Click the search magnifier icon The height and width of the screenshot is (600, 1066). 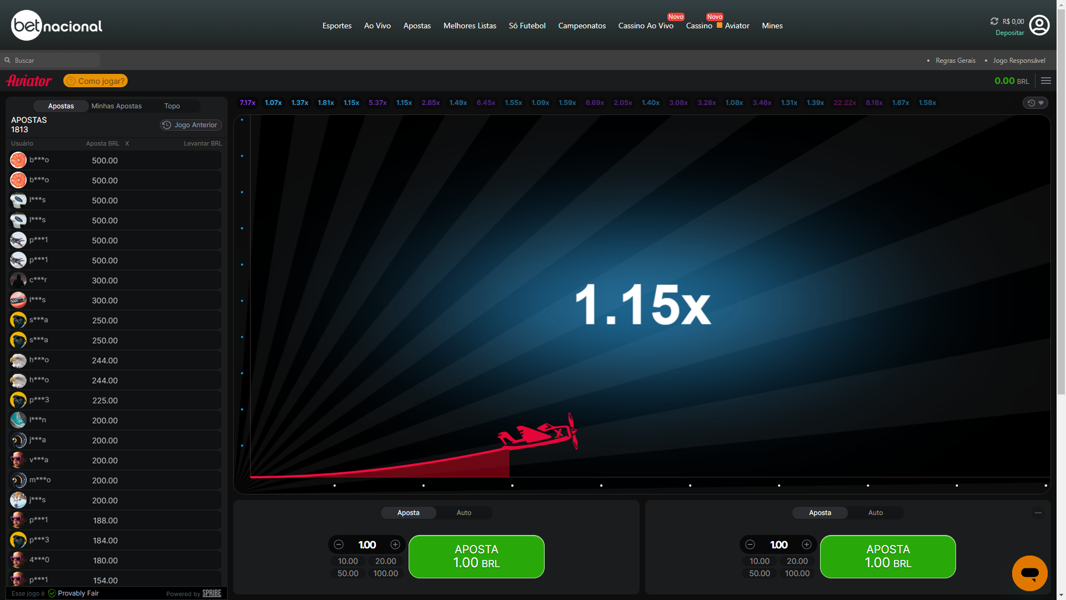click(8, 60)
